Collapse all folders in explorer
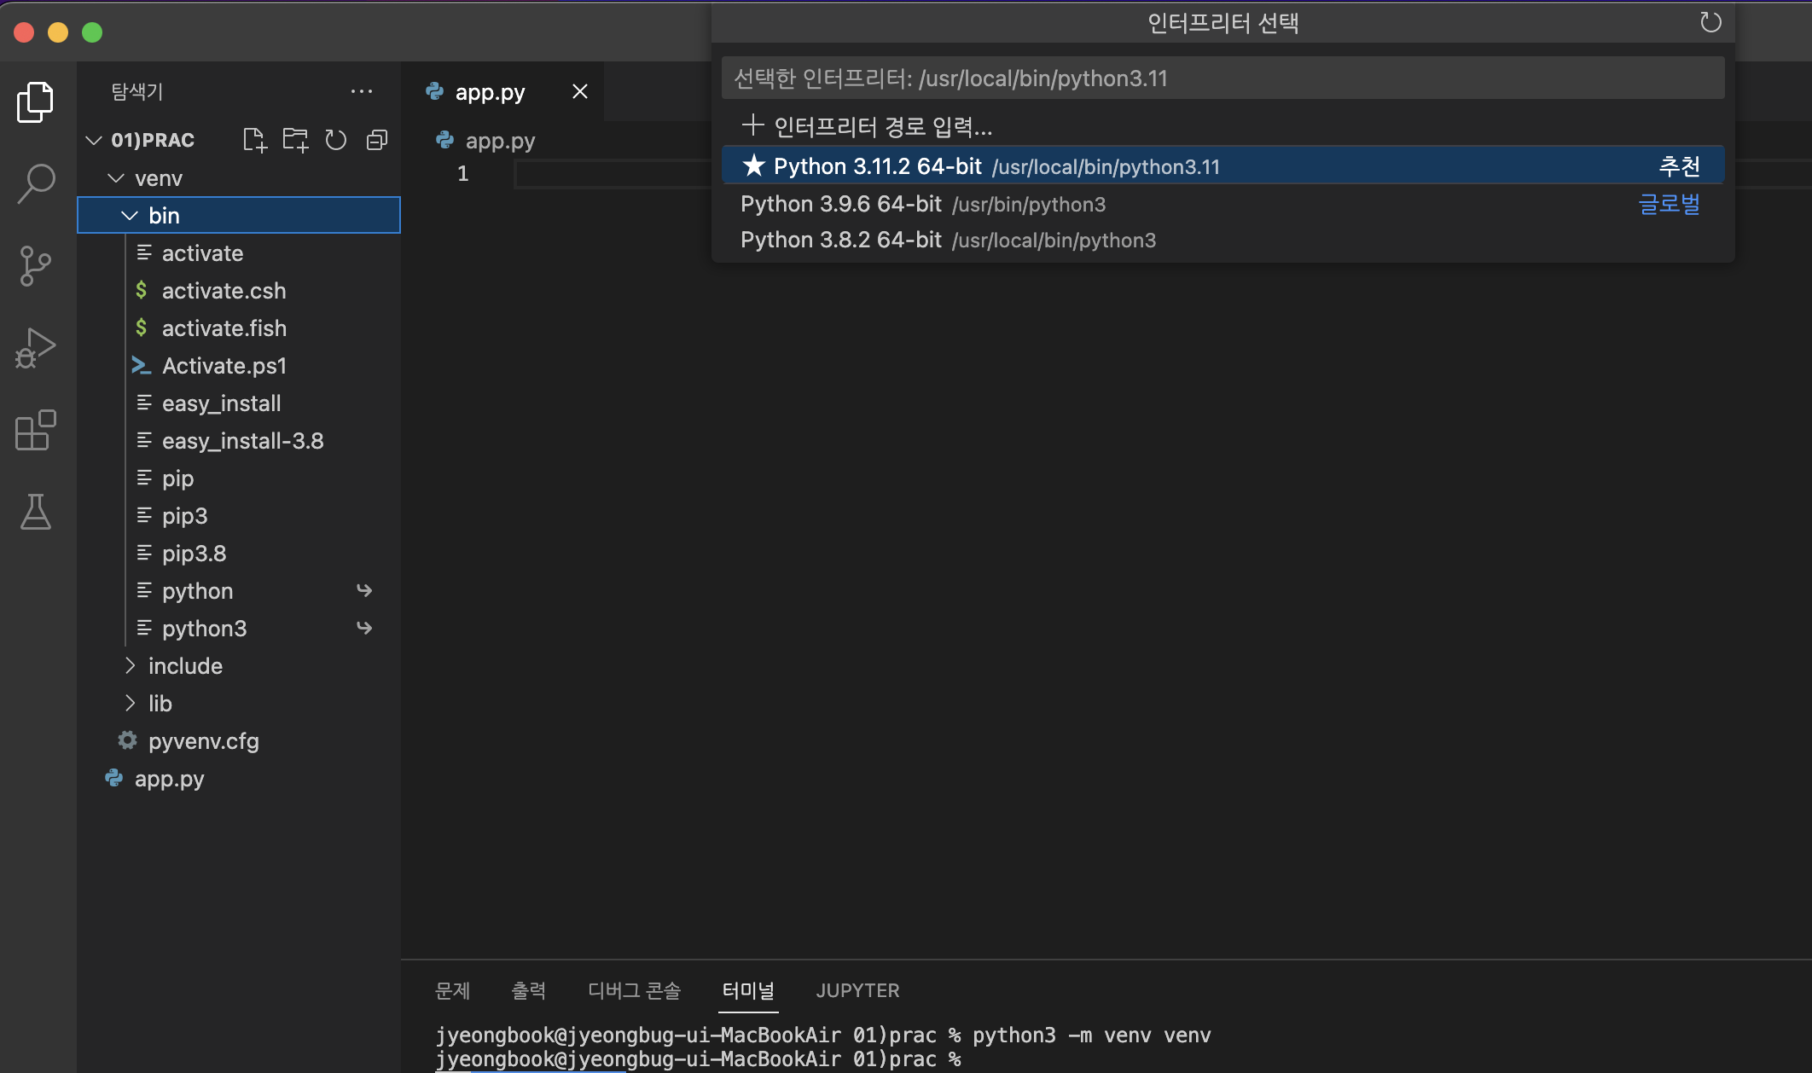The image size is (1812, 1073). [x=377, y=140]
